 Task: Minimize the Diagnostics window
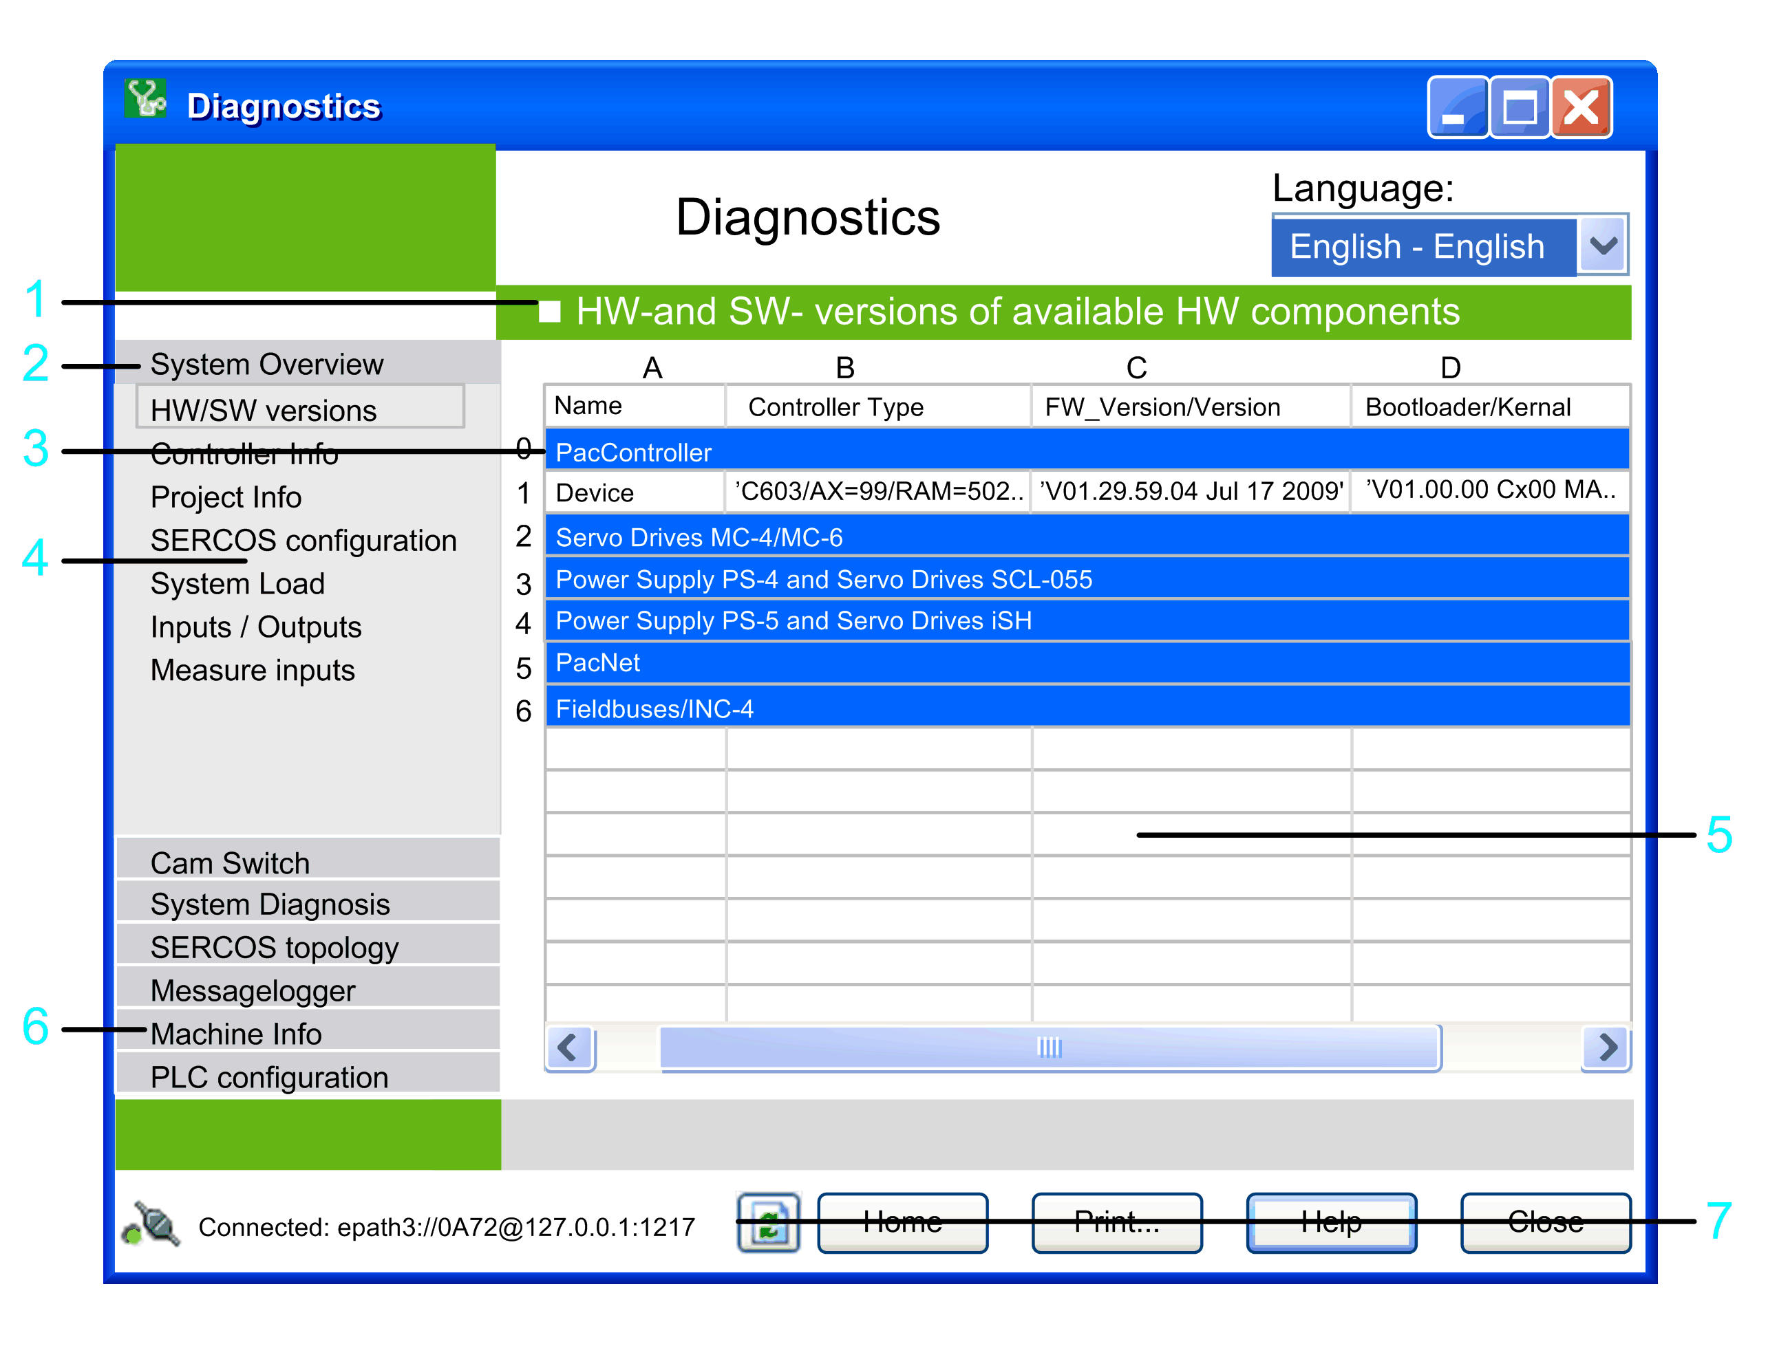pyautogui.click(x=1457, y=107)
